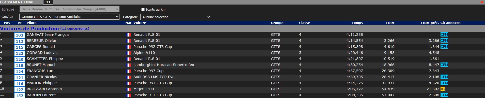The image size is (485, 98).
Task: Click the red close square at top right
Action: pos(482,2)
